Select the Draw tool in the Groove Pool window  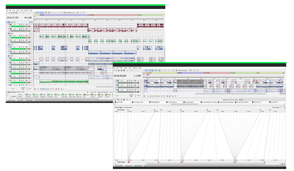(x=160, y=70)
